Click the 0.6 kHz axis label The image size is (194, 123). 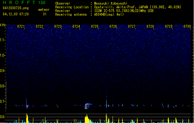tap(3, 117)
